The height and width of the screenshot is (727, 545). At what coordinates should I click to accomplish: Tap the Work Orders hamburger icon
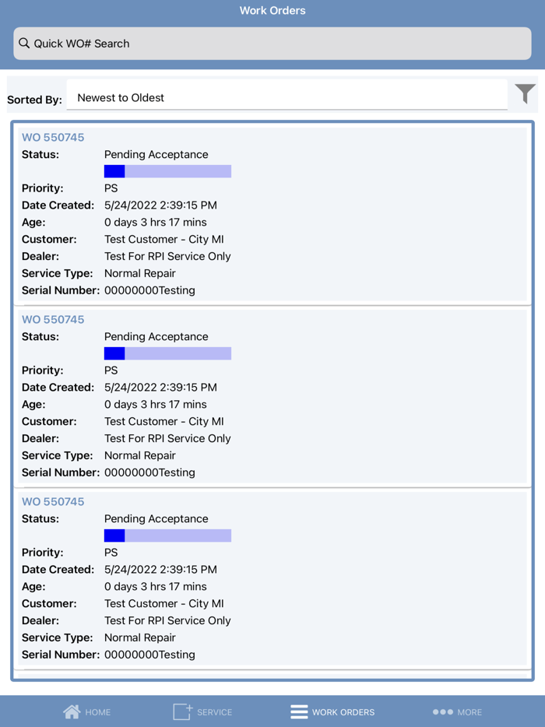(299, 711)
